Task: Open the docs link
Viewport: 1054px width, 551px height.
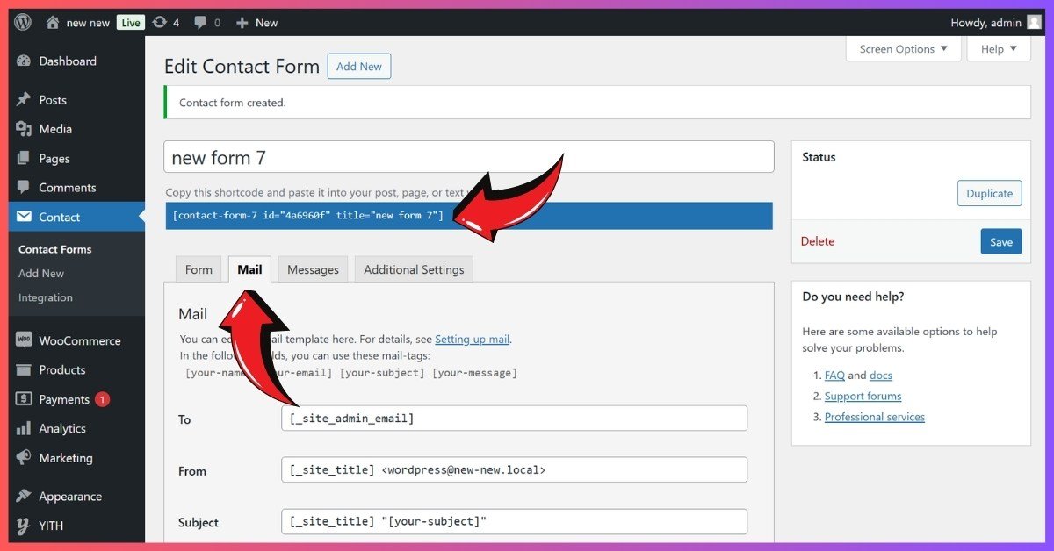Action: tap(881, 376)
